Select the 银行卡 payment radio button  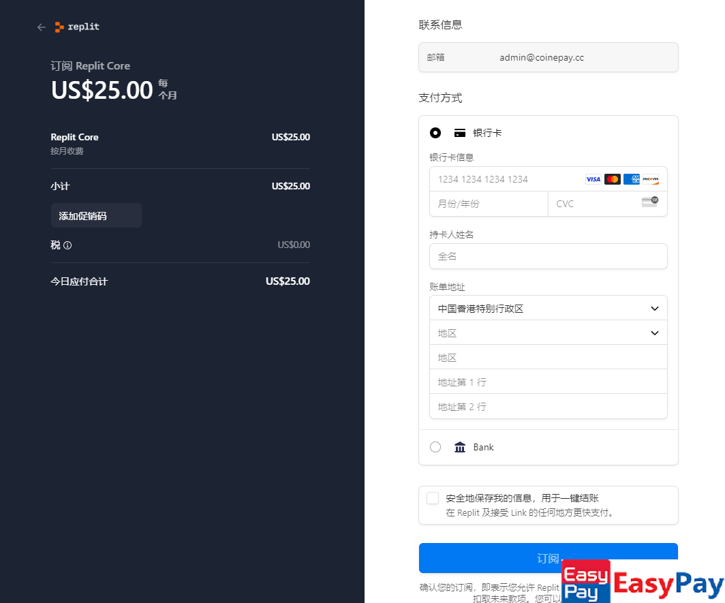point(435,133)
